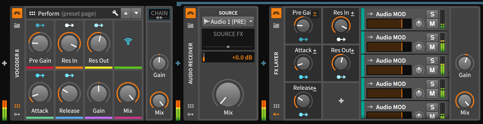This screenshot has width=483, height=124.
Task: Show the Audio Receiver remote controls dots icon
Action: coord(191,106)
